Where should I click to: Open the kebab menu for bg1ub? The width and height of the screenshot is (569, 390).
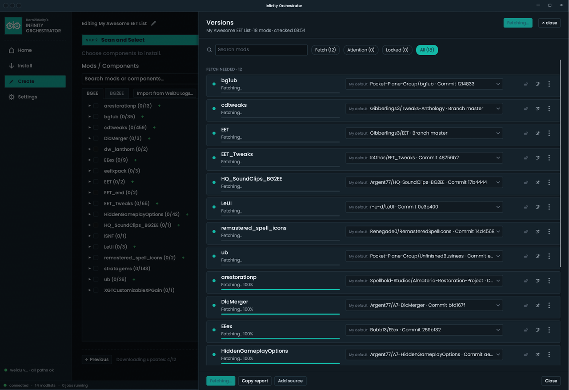tap(549, 84)
